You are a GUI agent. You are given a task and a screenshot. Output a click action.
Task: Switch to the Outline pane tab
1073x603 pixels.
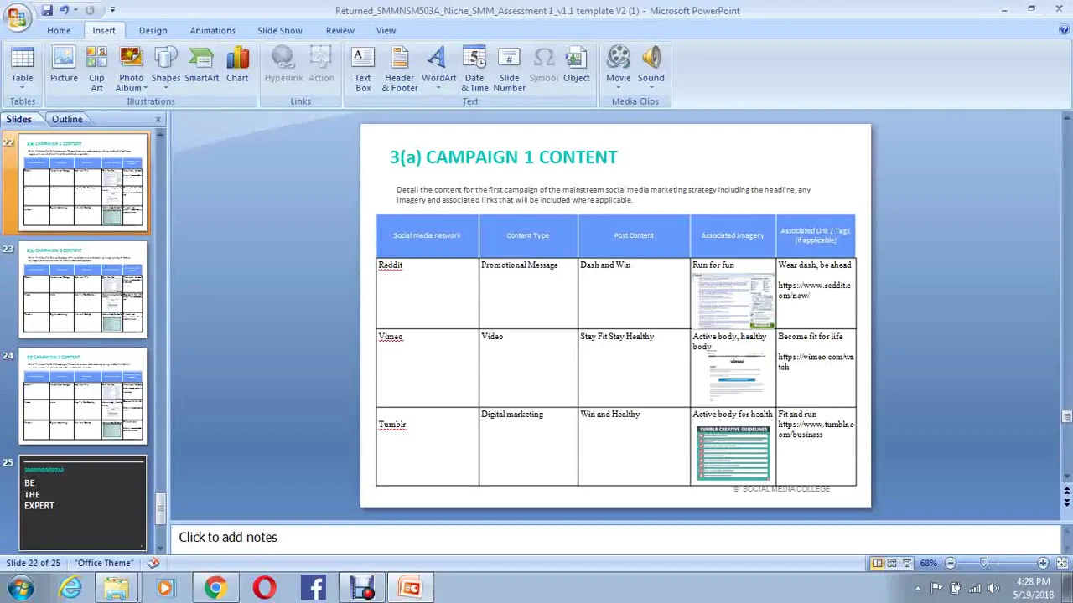click(x=67, y=119)
